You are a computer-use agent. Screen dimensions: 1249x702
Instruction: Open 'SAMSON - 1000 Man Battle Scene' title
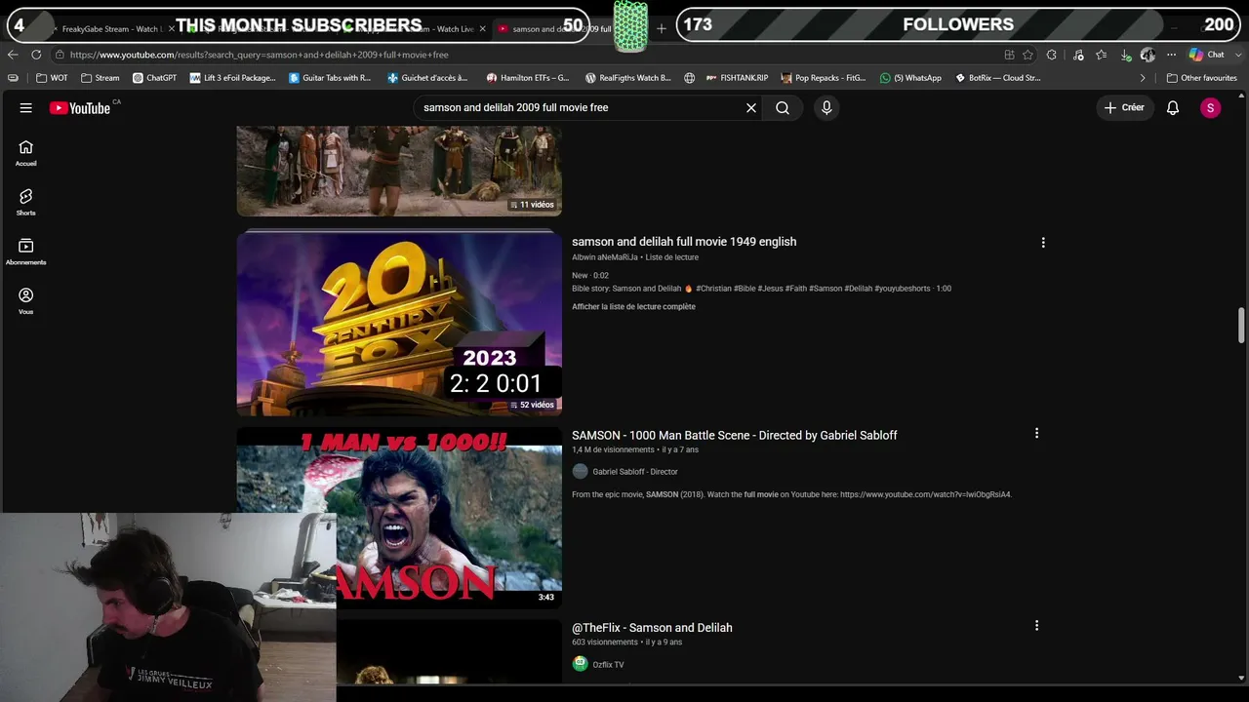pos(735,436)
